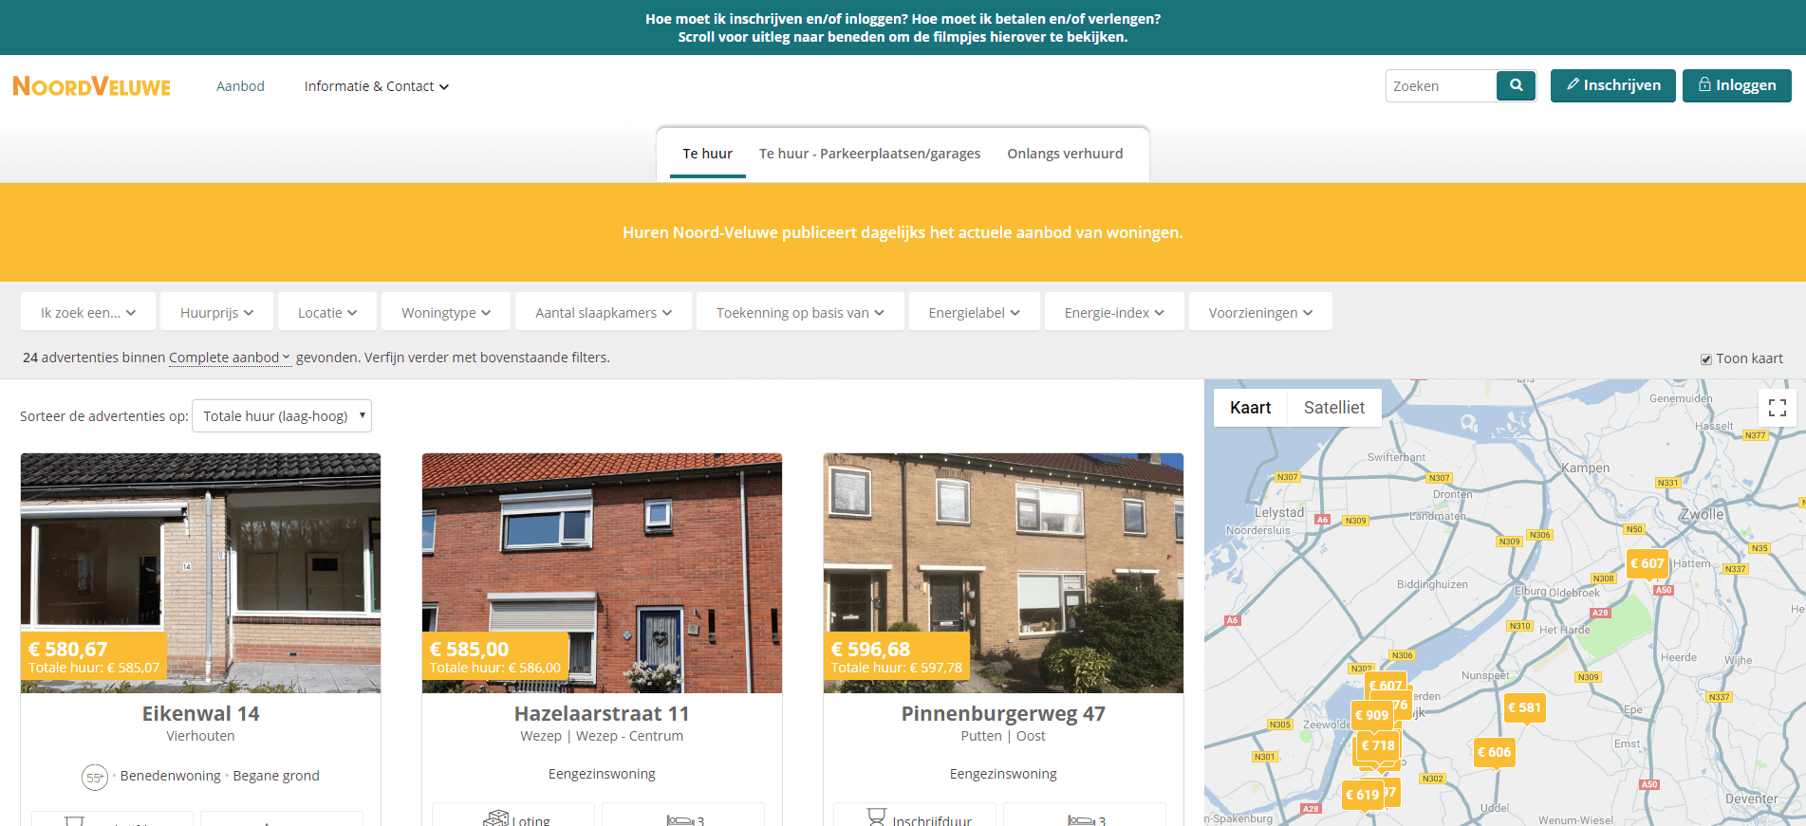Click the 55+ badge on Eikenwal 14
The image size is (1806, 826).
(95, 778)
